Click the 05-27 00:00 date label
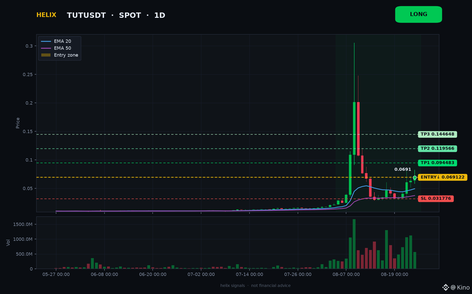472x294 pixels. 56,274
